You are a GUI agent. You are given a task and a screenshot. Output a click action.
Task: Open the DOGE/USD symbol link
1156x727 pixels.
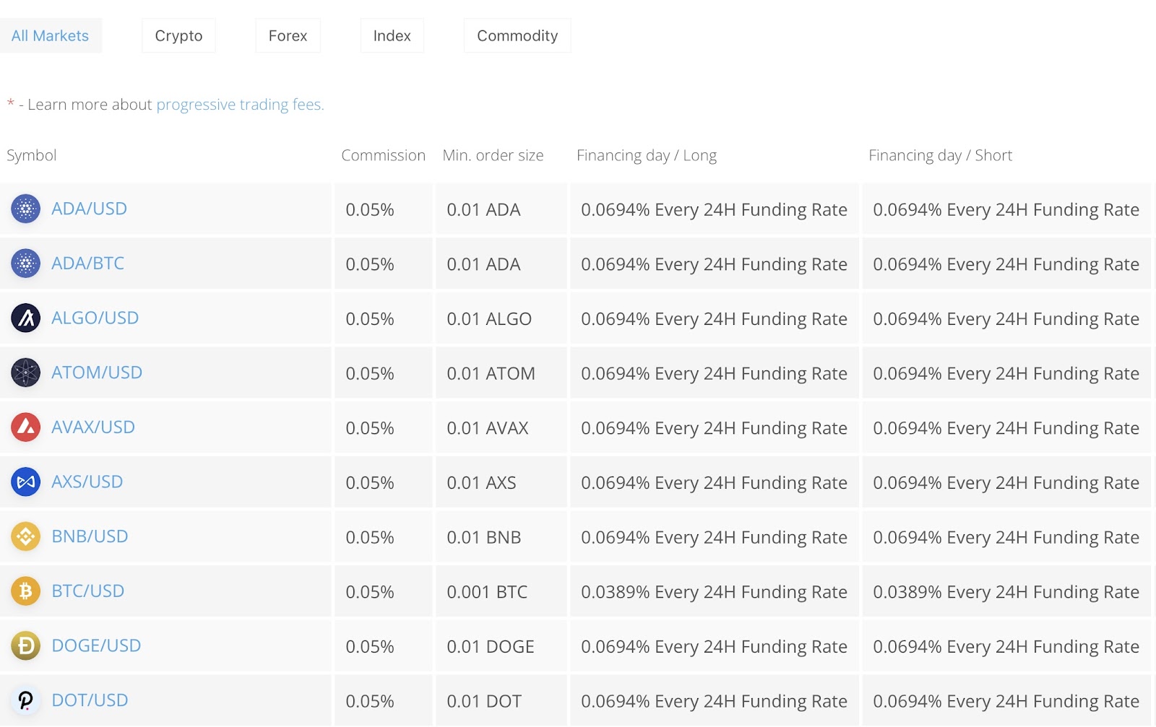[x=96, y=645]
